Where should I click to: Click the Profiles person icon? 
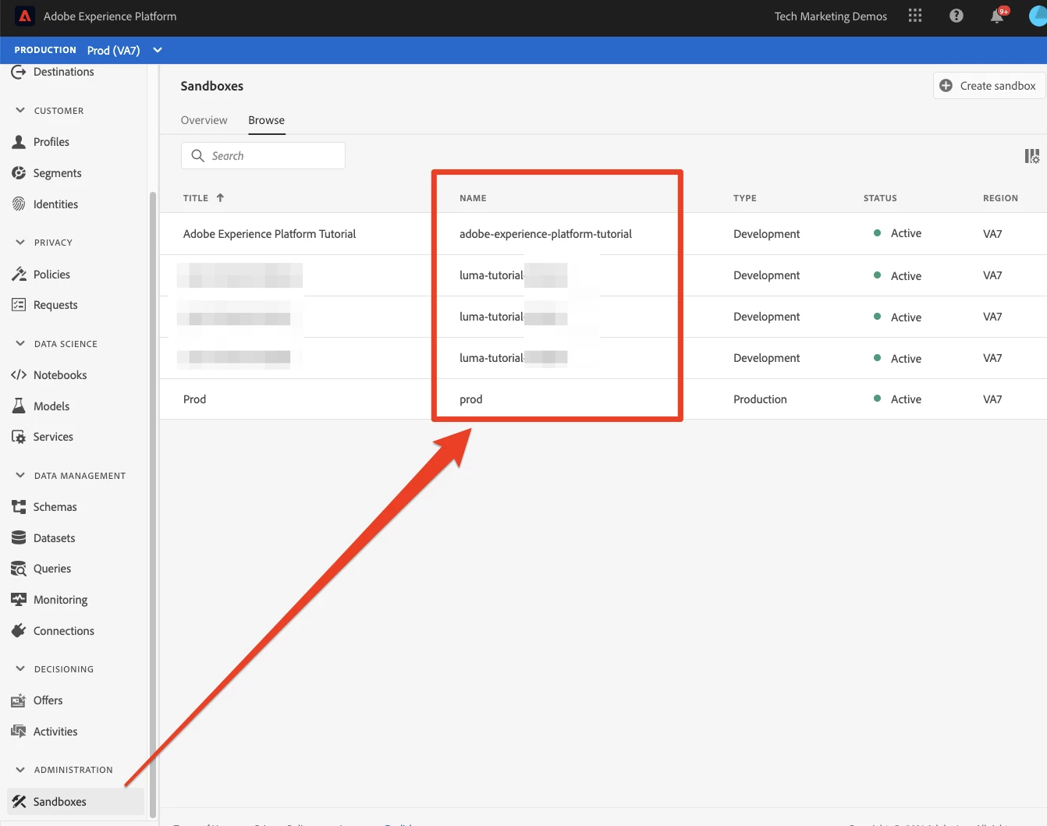pyautogui.click(x=19, y=142)
